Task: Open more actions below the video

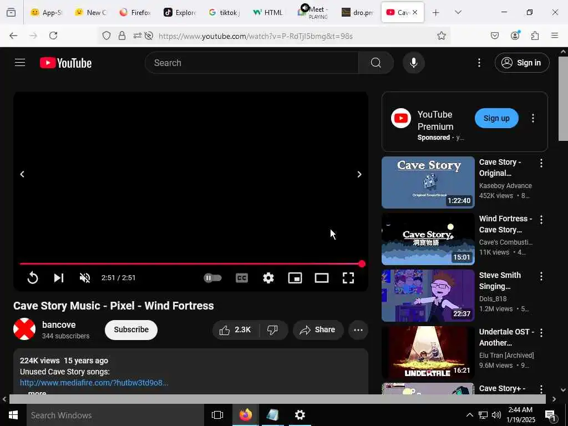Action: coord(358,329)
